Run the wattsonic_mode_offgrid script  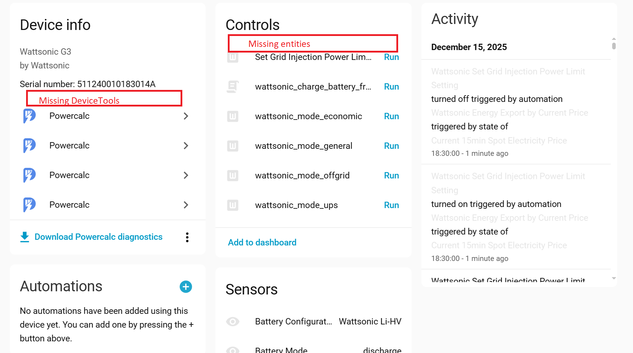[x=391, y=176]
